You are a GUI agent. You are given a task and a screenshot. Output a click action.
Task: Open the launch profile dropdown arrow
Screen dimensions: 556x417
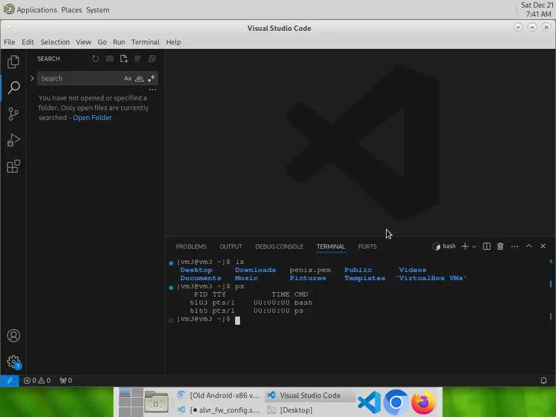pyautogui.click(x=474, y=247)
